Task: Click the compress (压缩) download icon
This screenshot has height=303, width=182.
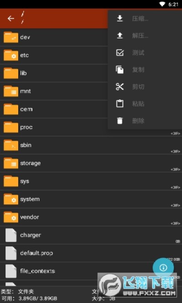Action: click(x=120, y=19)
